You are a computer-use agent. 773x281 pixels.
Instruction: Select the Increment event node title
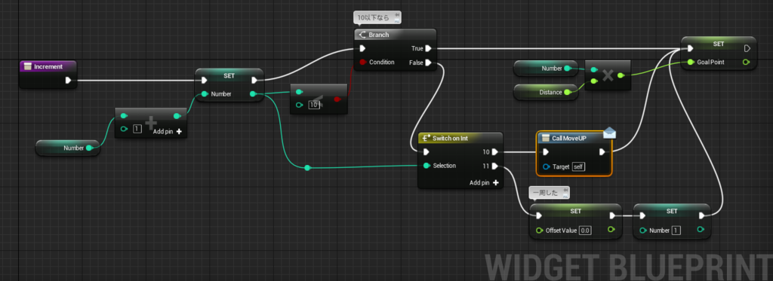[48, 66]
